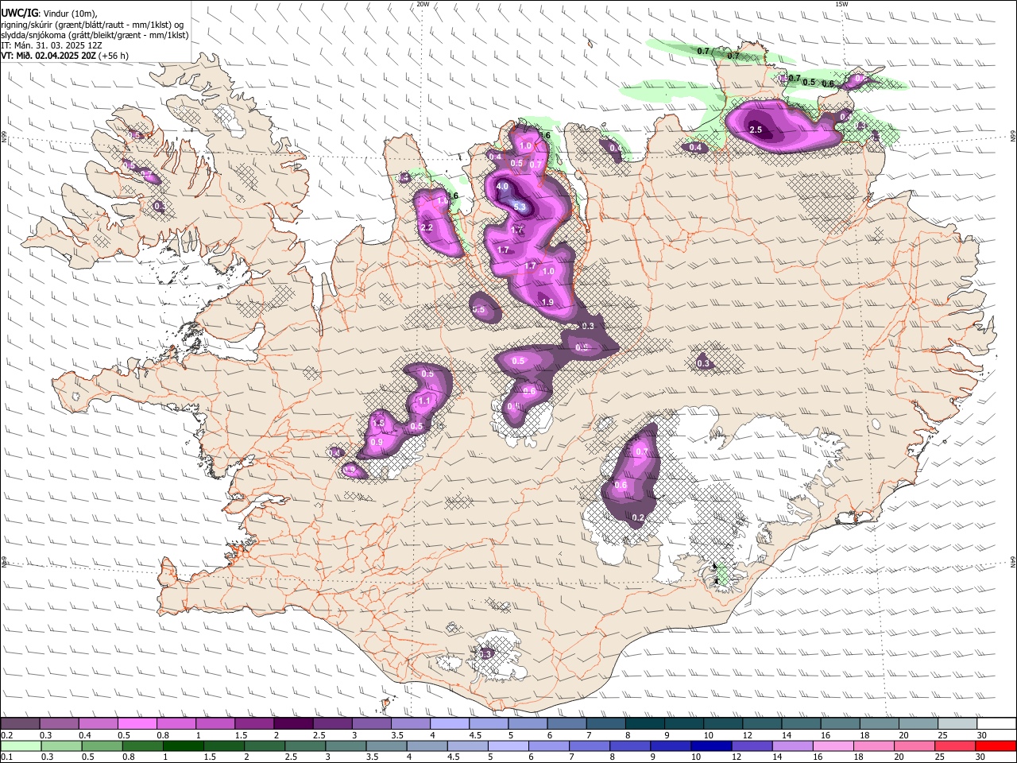Click the 'UWC/IG: Vindur (10m),' title text
This screenshot has width=1017, height=763.
(48, 13)
